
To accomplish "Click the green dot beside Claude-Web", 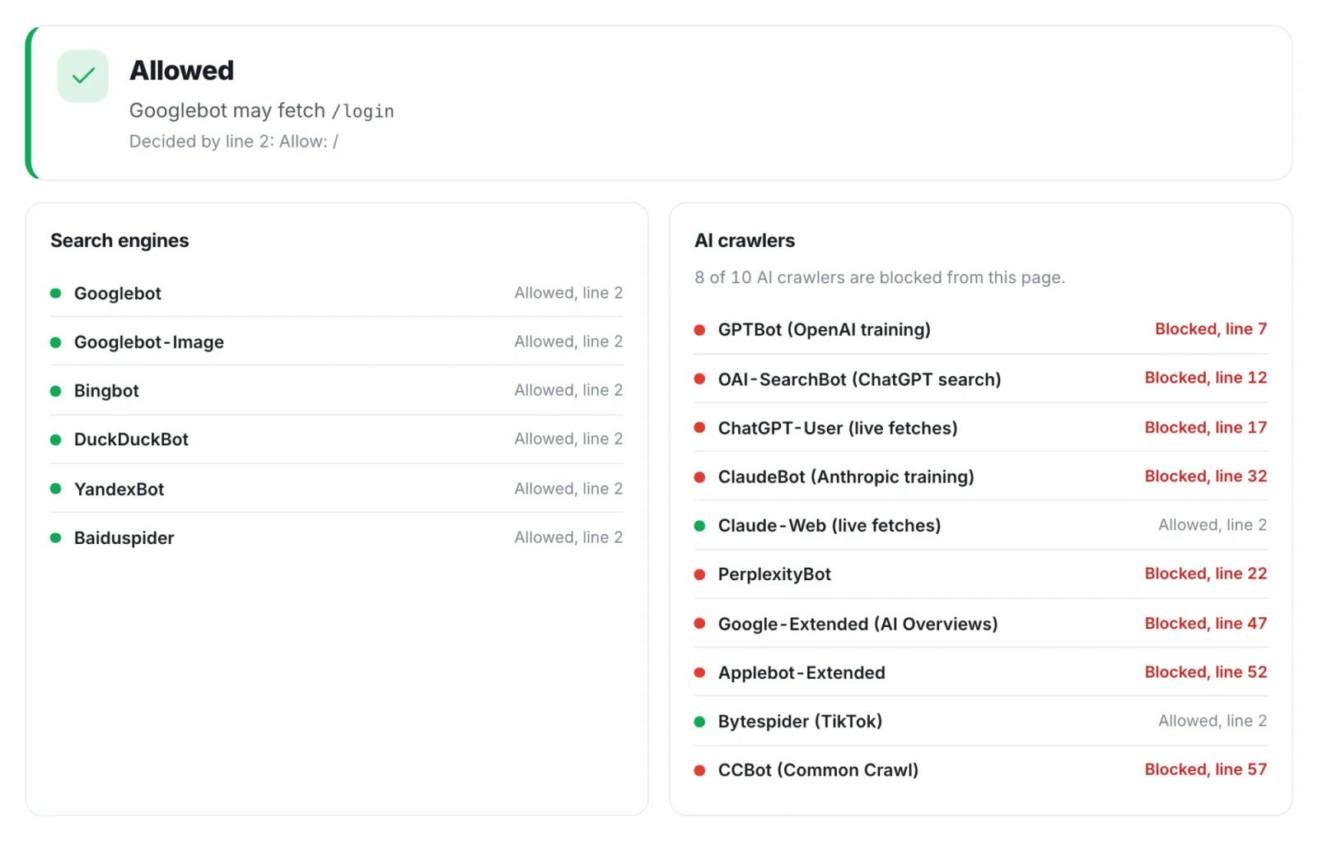I will pyautogui.click(x=699, y=526).
